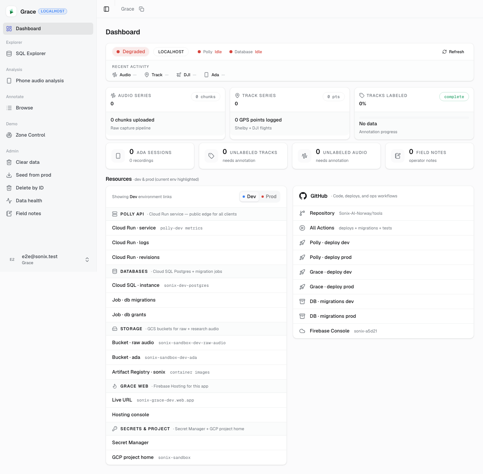Click the Polly API section server icon
This screenshot has height=474, width=483.
pyautogui.click(x=115, y=214)
